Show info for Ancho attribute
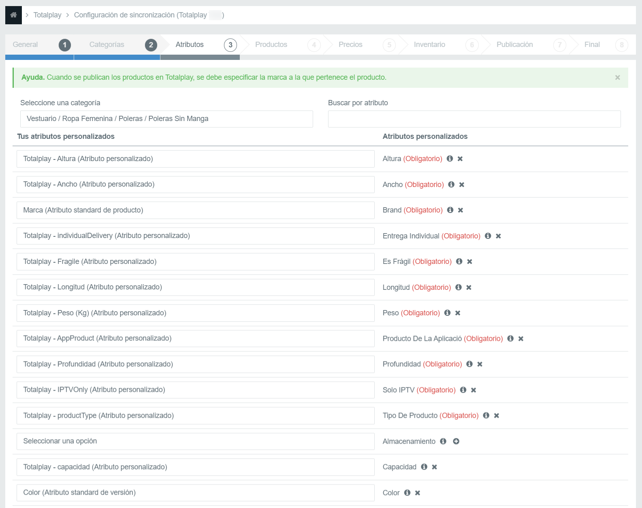Image resolution: width=642 pixels, height=508 pixels. pos(451,185)
